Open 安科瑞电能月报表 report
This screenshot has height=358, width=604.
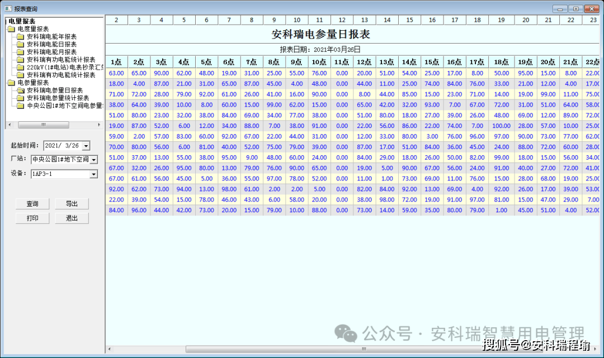click(x=51, y=52)
